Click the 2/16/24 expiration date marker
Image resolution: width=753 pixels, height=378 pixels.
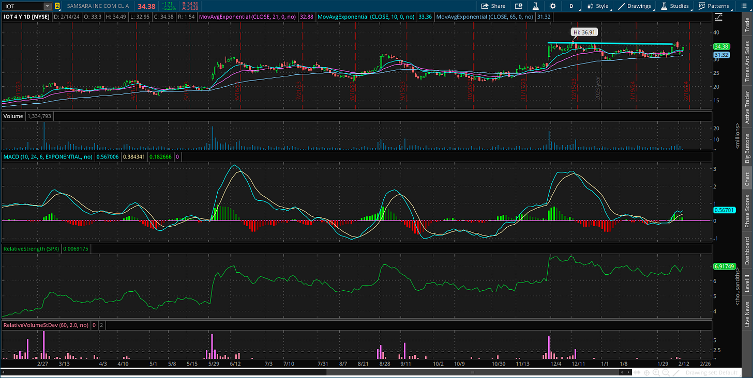tap(687, 90)
